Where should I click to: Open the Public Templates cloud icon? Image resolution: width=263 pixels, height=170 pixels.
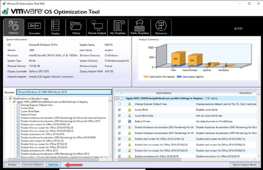tap(139, 25)
